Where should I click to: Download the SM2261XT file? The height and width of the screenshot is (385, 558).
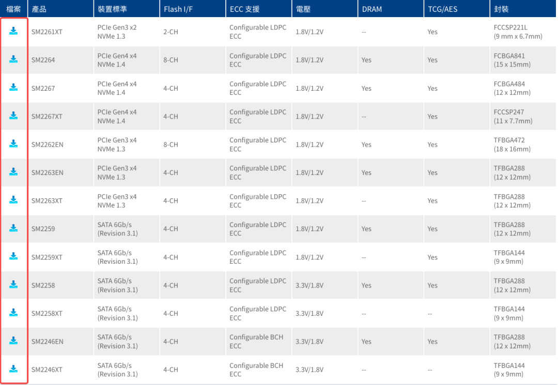click(13, 31)
